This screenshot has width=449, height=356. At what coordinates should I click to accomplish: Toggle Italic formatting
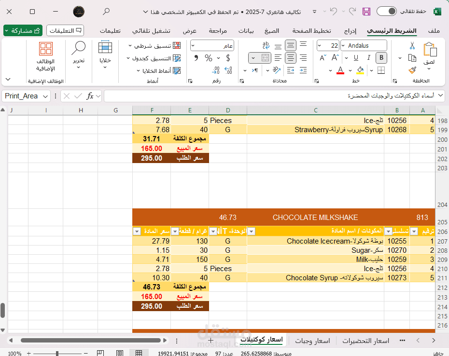point(368,58)
